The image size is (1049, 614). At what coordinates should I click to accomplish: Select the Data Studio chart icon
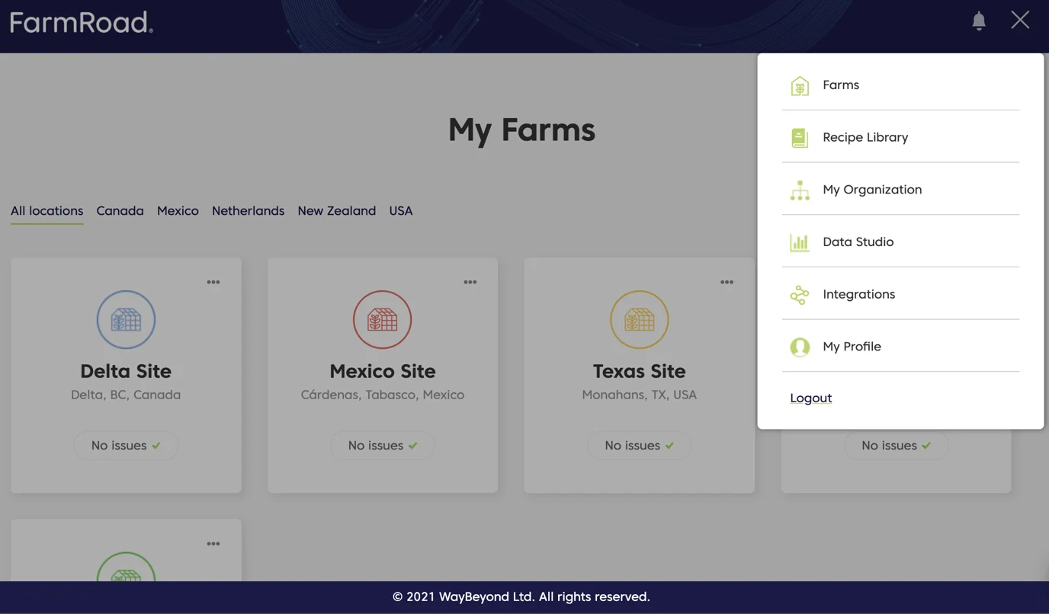click(x=800, y=242)
